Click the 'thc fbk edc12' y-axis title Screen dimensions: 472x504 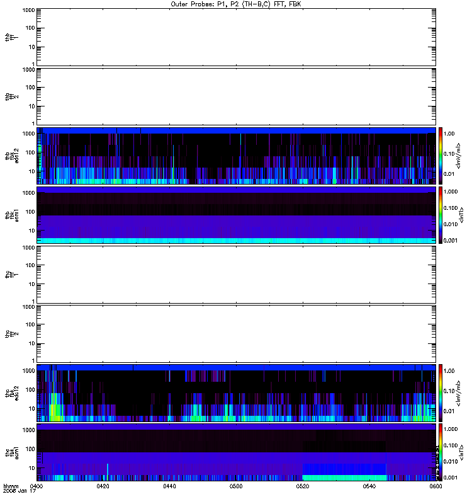[x=12, y=393]
